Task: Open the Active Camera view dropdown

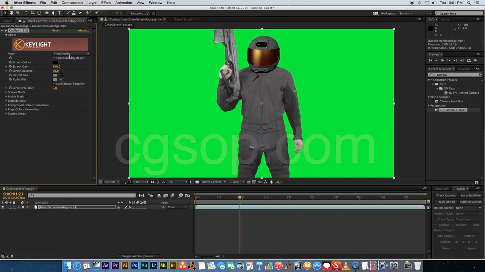Action: 214,182
